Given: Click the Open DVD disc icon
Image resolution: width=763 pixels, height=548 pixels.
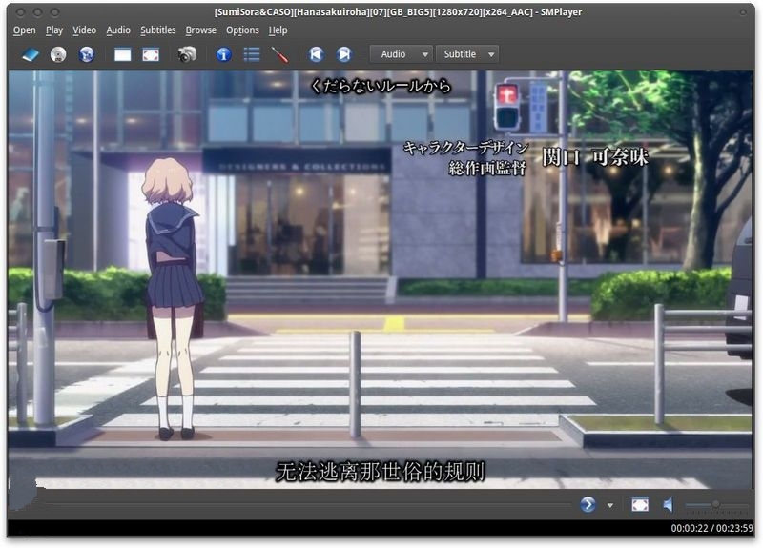Looking at the screenshot, I should 58,54.
